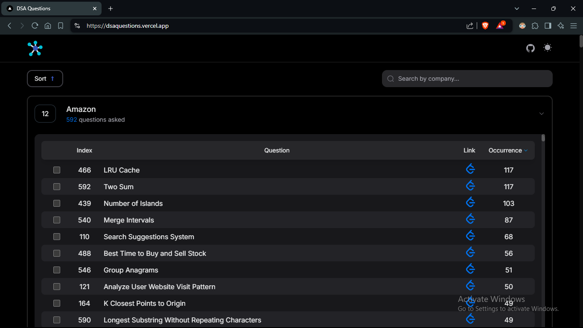Go back with browser back arrow
This screenshot has width=583, height=328.
[9, 26]
